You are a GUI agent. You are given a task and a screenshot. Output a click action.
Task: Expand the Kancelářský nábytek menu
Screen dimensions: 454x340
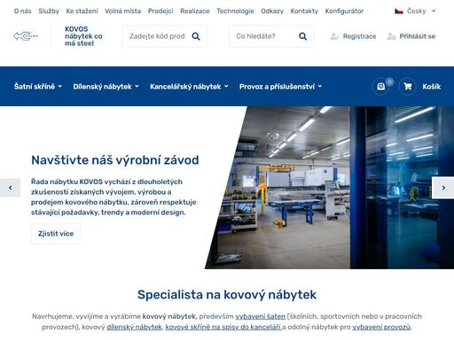coord(189,87)
